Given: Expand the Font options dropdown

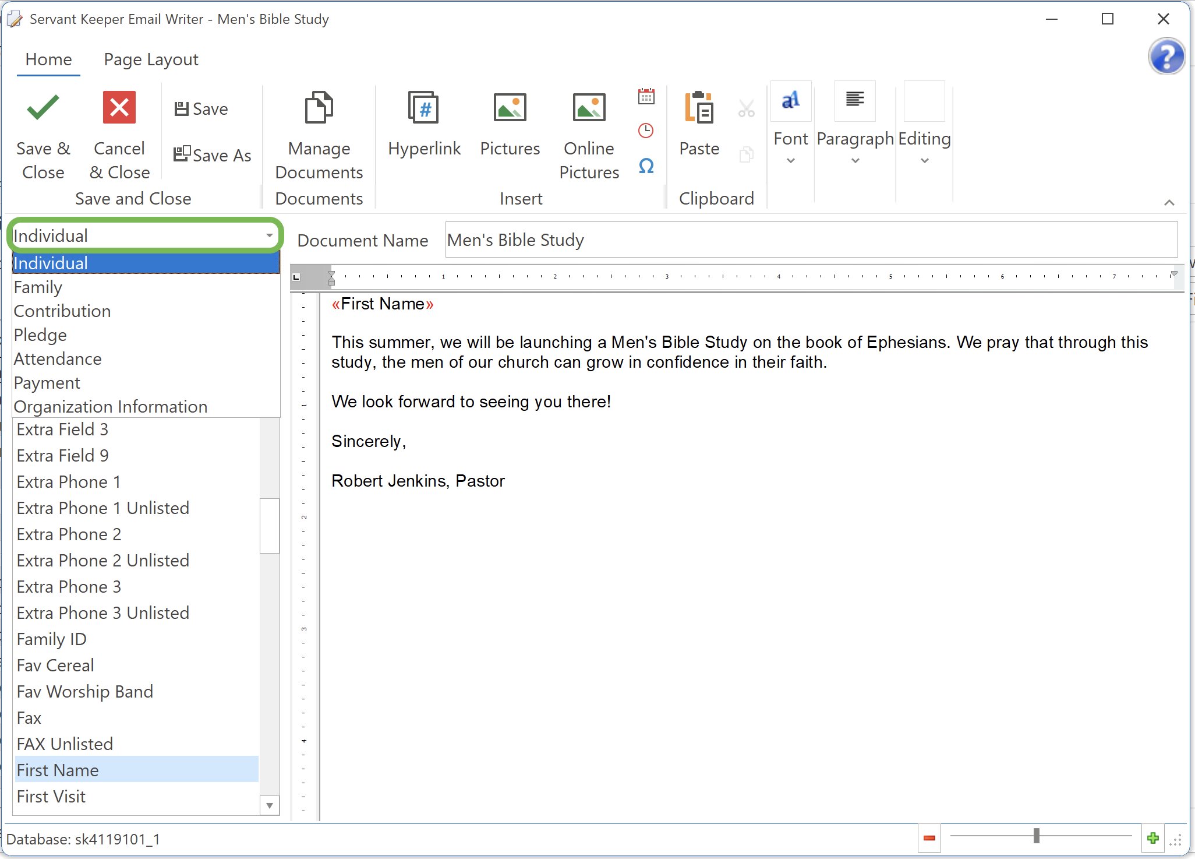Looking at the screenshot, I should pos(790,160).
